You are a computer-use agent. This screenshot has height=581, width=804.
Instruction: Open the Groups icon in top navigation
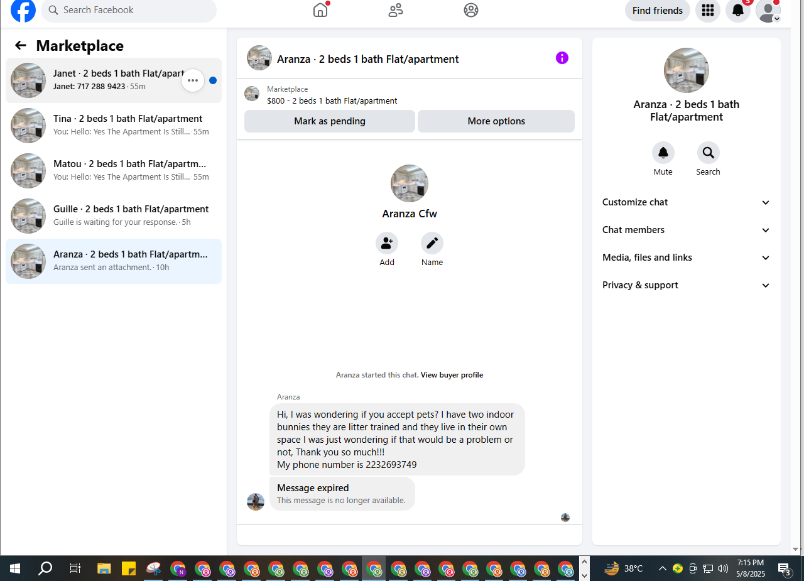click(471, 10)
